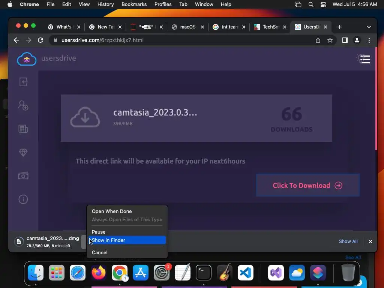Open GarageBand from the Dock

(225, 272)
